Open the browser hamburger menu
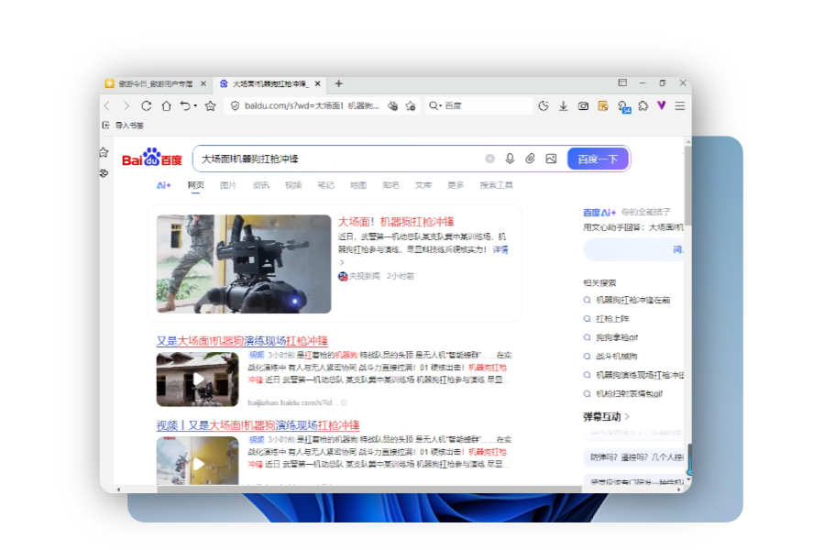The image size is (825, 550). [679, 106]
